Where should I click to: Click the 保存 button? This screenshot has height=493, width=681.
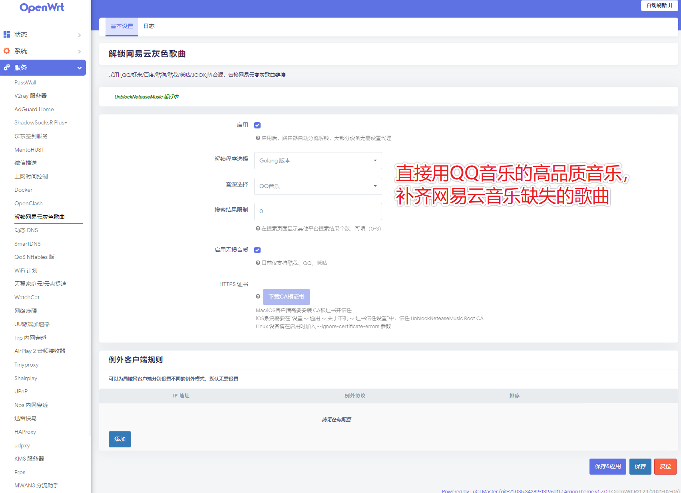640,467
